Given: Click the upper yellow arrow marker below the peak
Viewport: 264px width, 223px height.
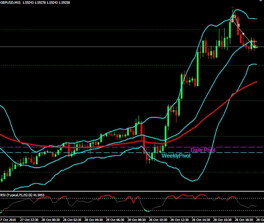Looking at the screenshot, I should (x=238, y=25).
